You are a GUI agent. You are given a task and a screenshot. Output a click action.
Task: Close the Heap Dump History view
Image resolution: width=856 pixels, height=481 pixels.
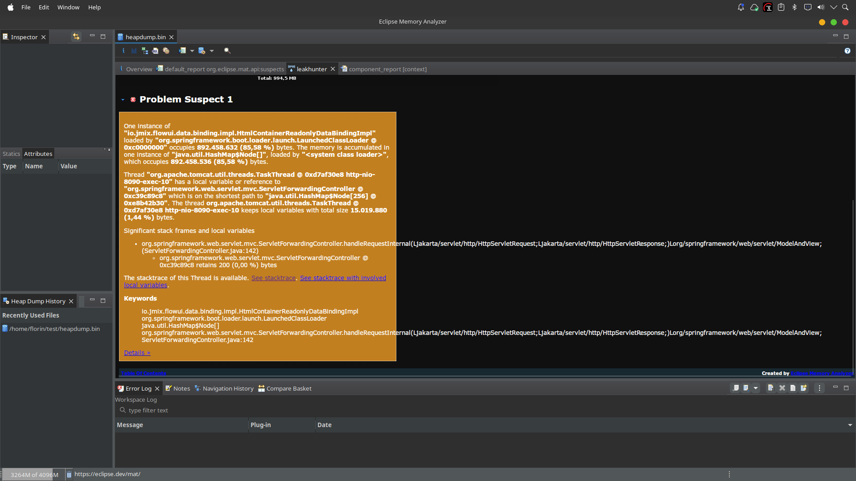71,301
